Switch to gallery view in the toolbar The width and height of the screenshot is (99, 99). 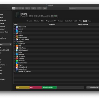(x=23, y=8)
